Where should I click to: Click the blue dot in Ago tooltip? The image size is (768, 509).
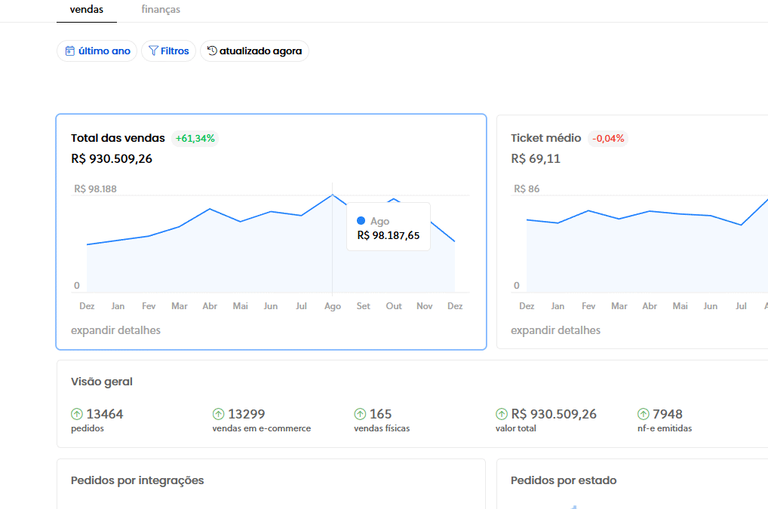coord(361,221)
